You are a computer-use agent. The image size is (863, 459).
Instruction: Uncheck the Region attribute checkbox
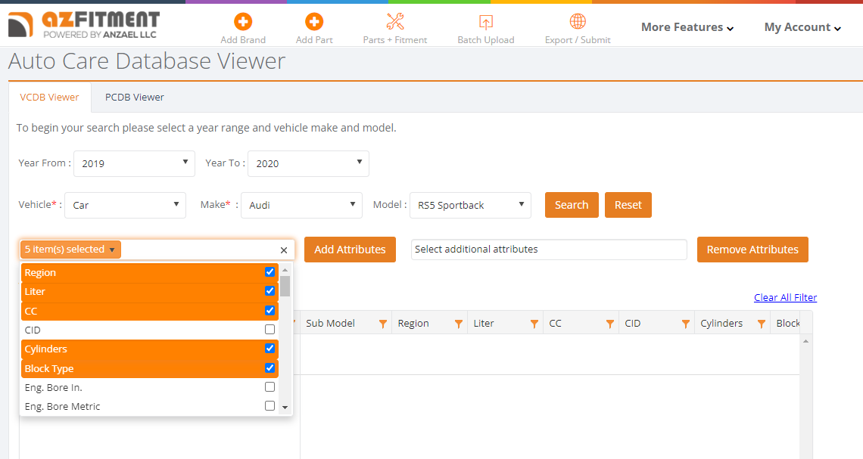click(x=269, y=271)
